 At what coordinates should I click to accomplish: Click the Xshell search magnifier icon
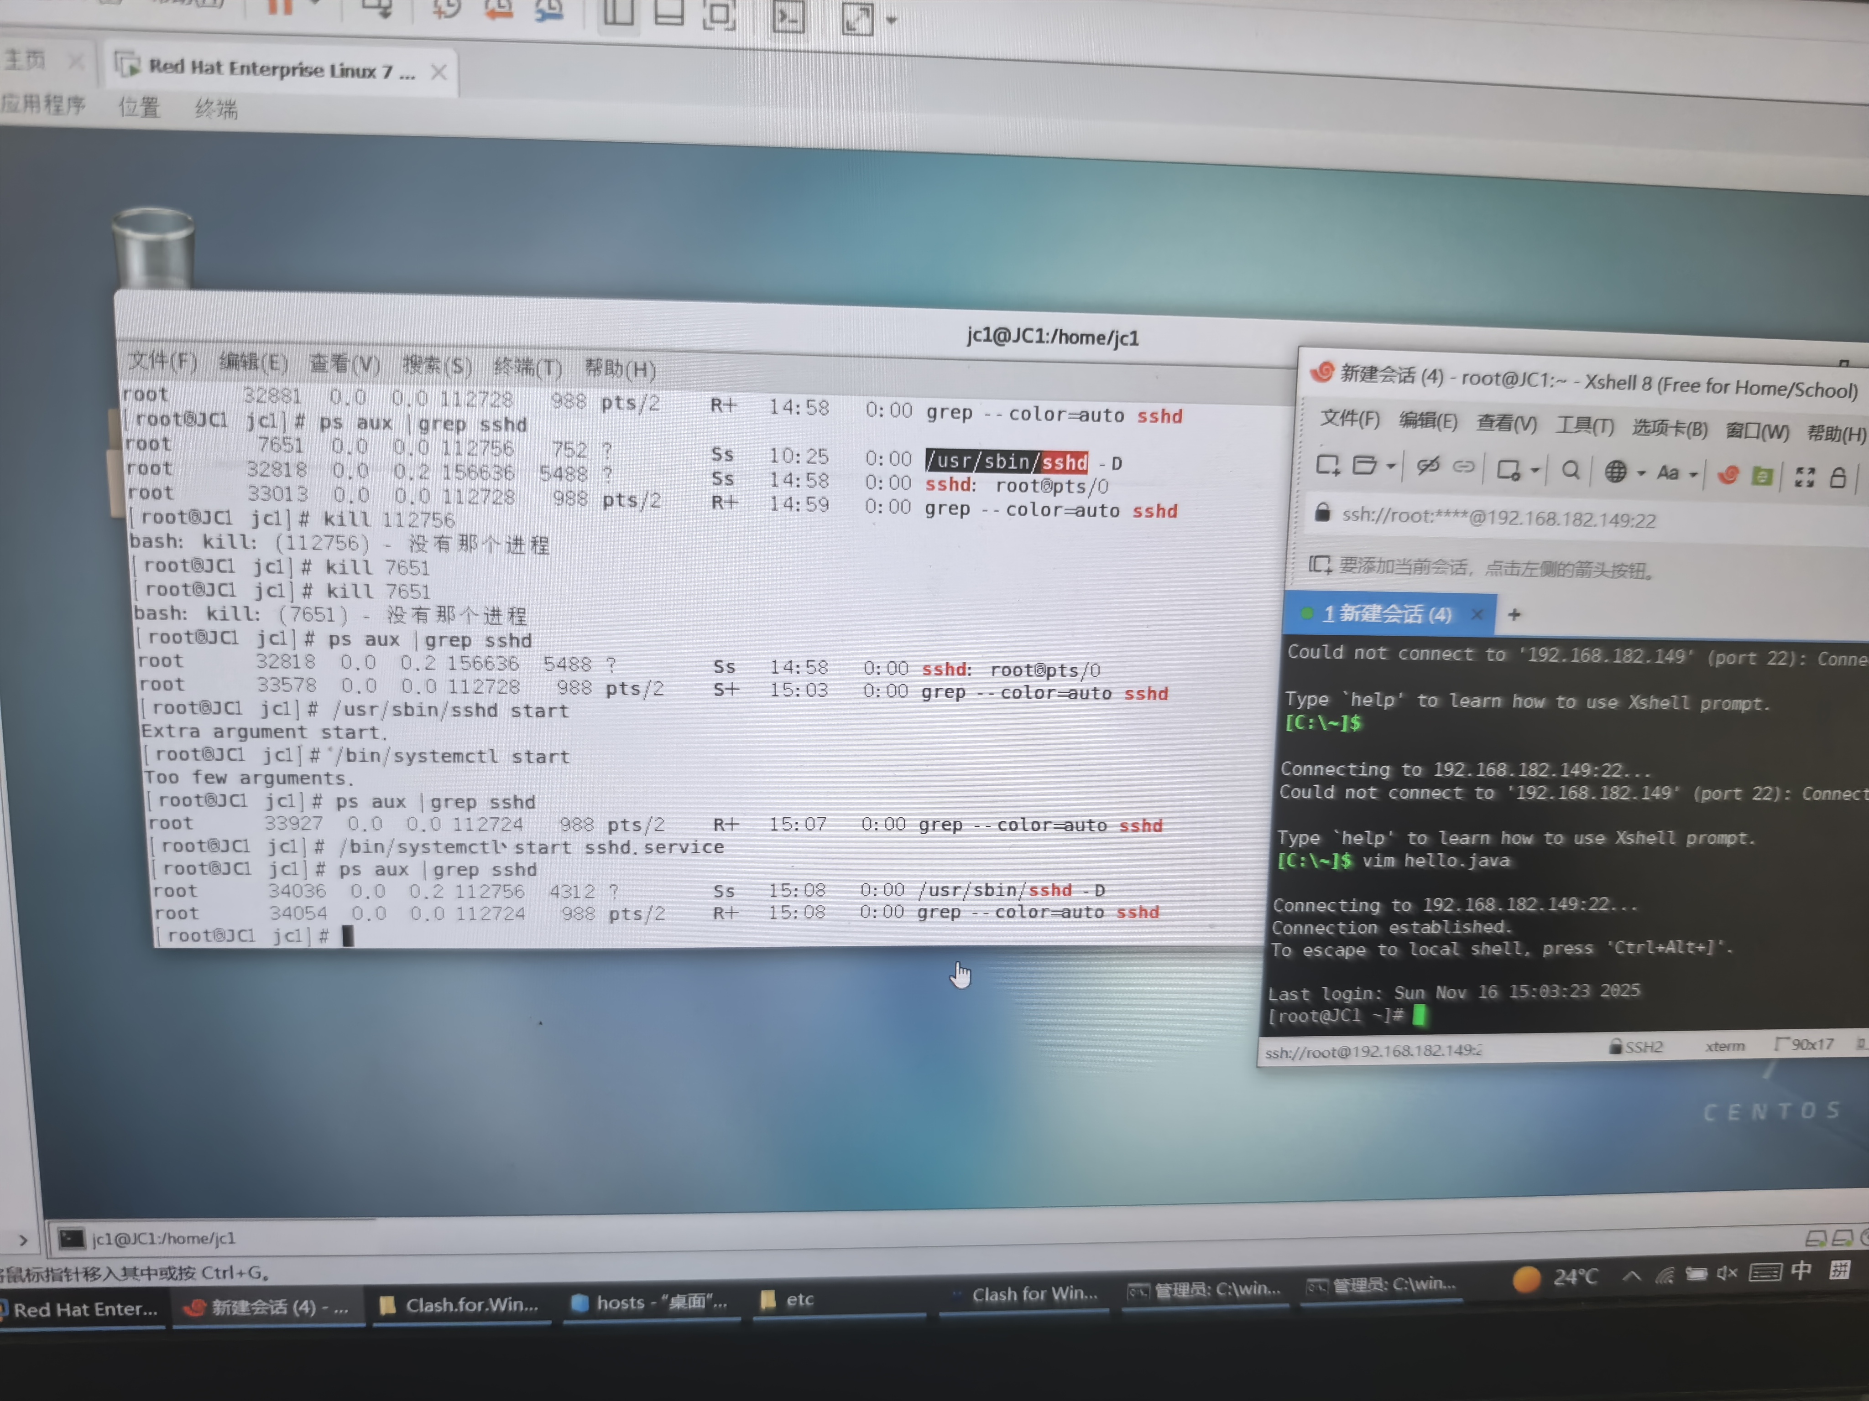1570,470
